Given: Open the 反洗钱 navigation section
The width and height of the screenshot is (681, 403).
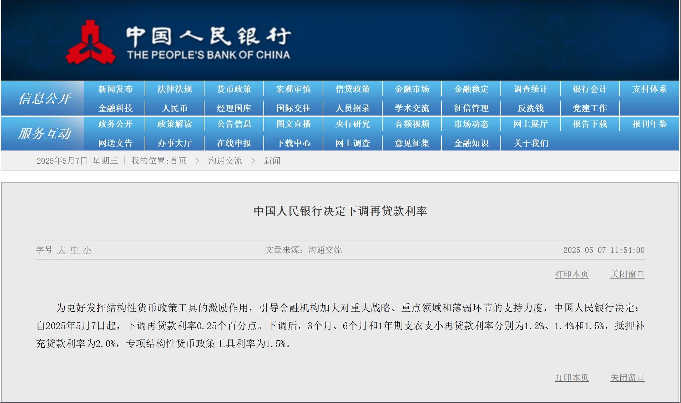Looking at the screenshot, I should (x=530, y=108).
